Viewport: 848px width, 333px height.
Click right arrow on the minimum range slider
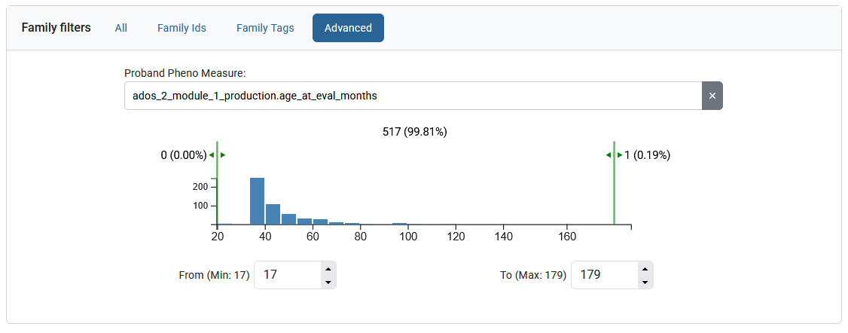[223, 155]
